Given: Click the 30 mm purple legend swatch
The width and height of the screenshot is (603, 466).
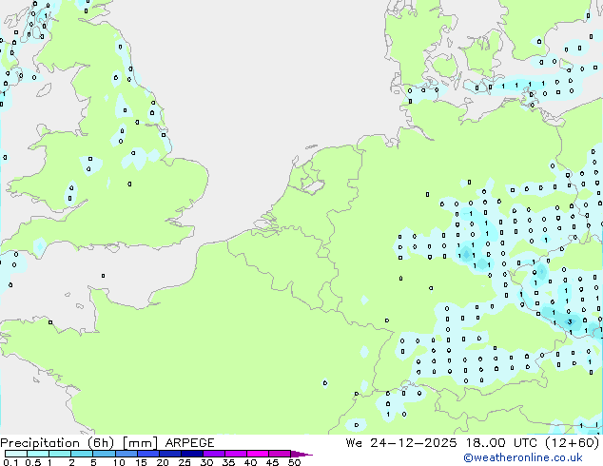Looking at the screenshot, I should (x=217, y=454).
